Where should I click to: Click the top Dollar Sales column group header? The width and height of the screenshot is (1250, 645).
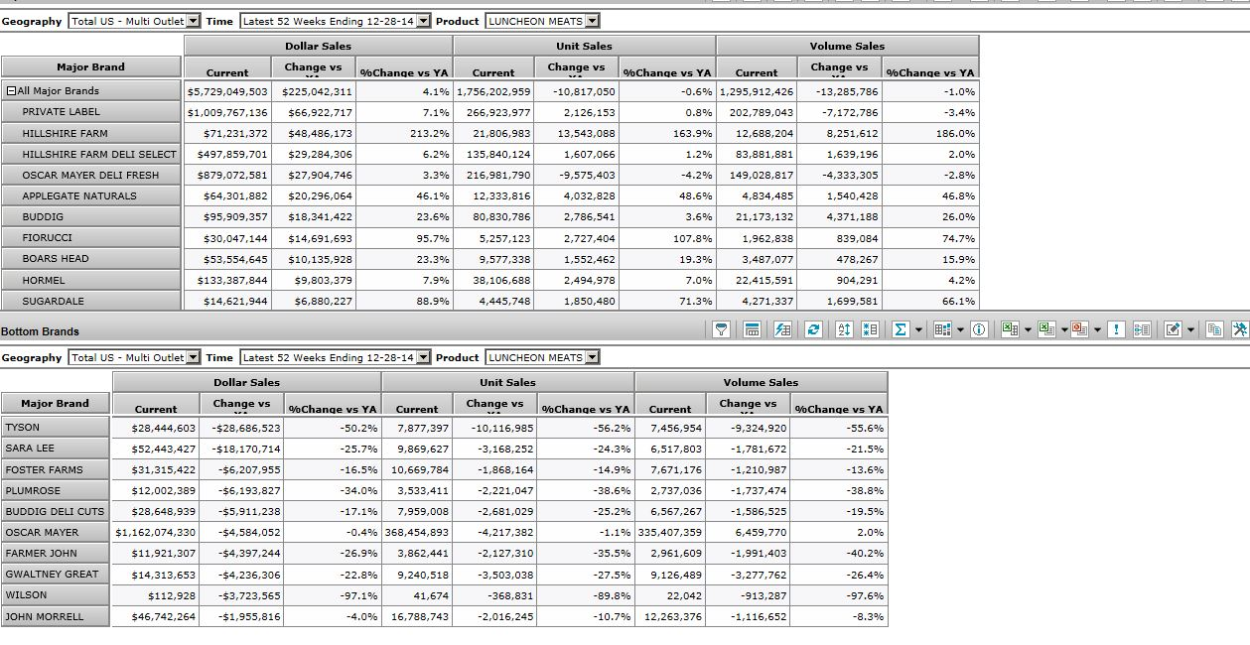coord(318,46)
